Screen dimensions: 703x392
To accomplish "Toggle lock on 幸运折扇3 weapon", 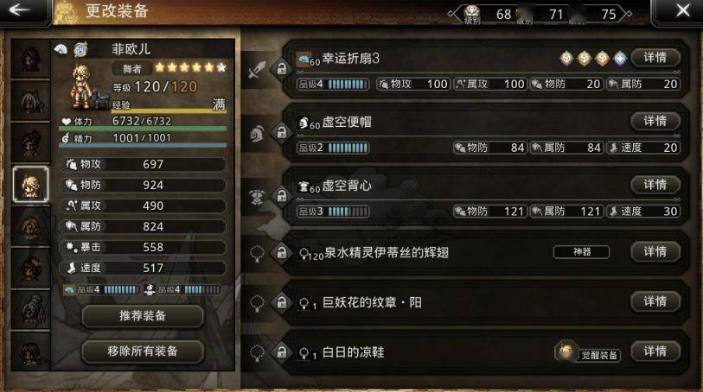I will (x=282, y=69).
